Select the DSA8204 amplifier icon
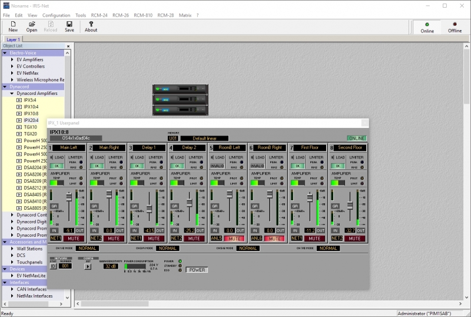 [x=19, y=167]
